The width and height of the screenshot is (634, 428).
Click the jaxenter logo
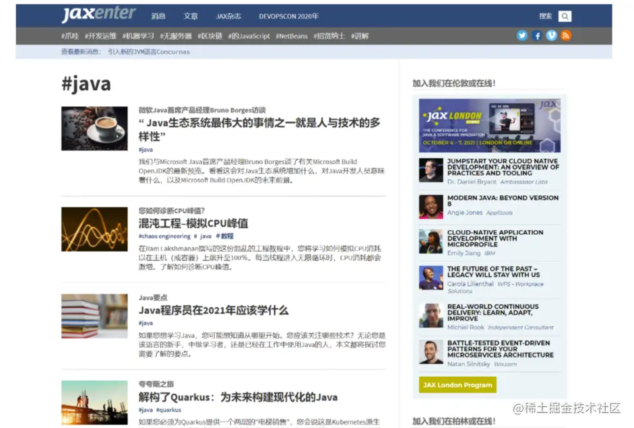98,14
